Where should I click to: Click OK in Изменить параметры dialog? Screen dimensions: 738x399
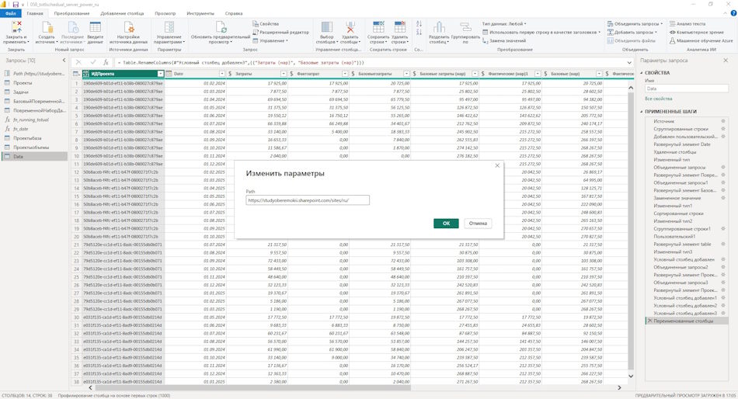click(x=446, y=224)
